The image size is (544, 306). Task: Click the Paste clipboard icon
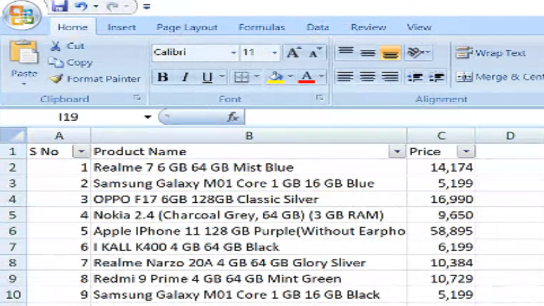(x=24, y=52)
